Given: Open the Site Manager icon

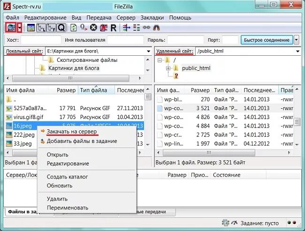Looking at the screenshot, I should (11, 28).
